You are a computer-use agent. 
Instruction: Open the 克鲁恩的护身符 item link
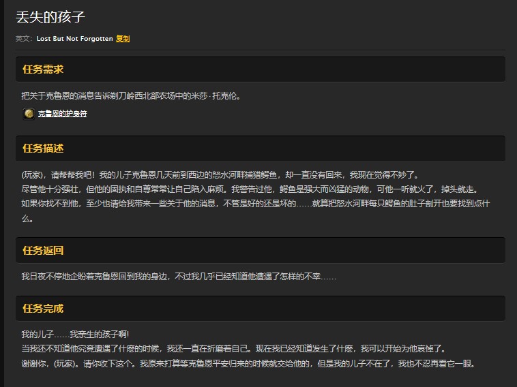62,114
